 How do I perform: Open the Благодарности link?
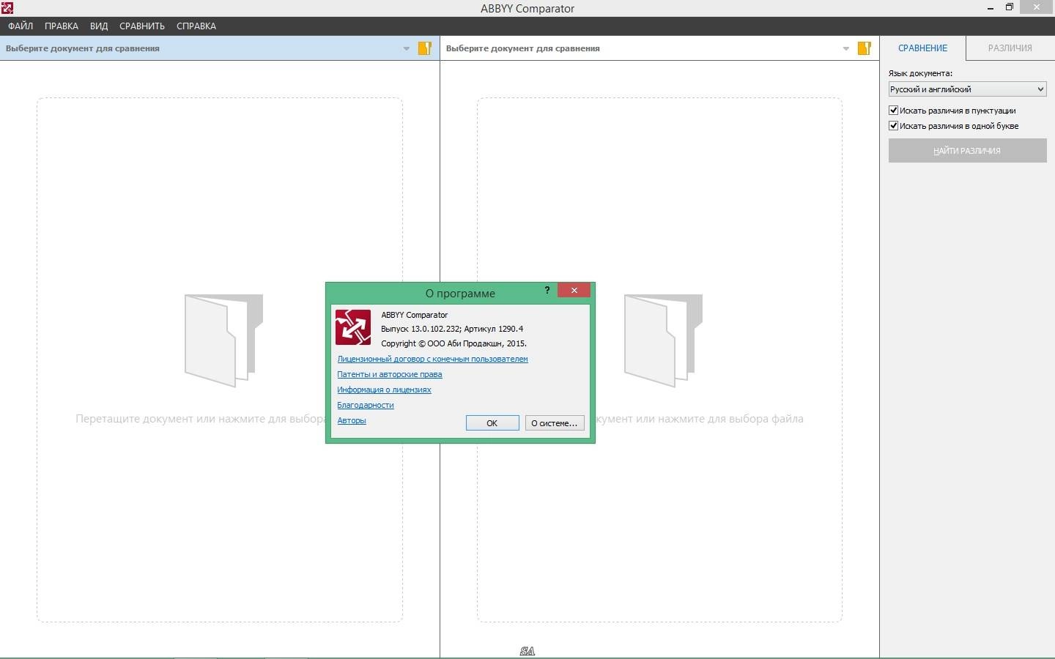click(x=366, y=405)
